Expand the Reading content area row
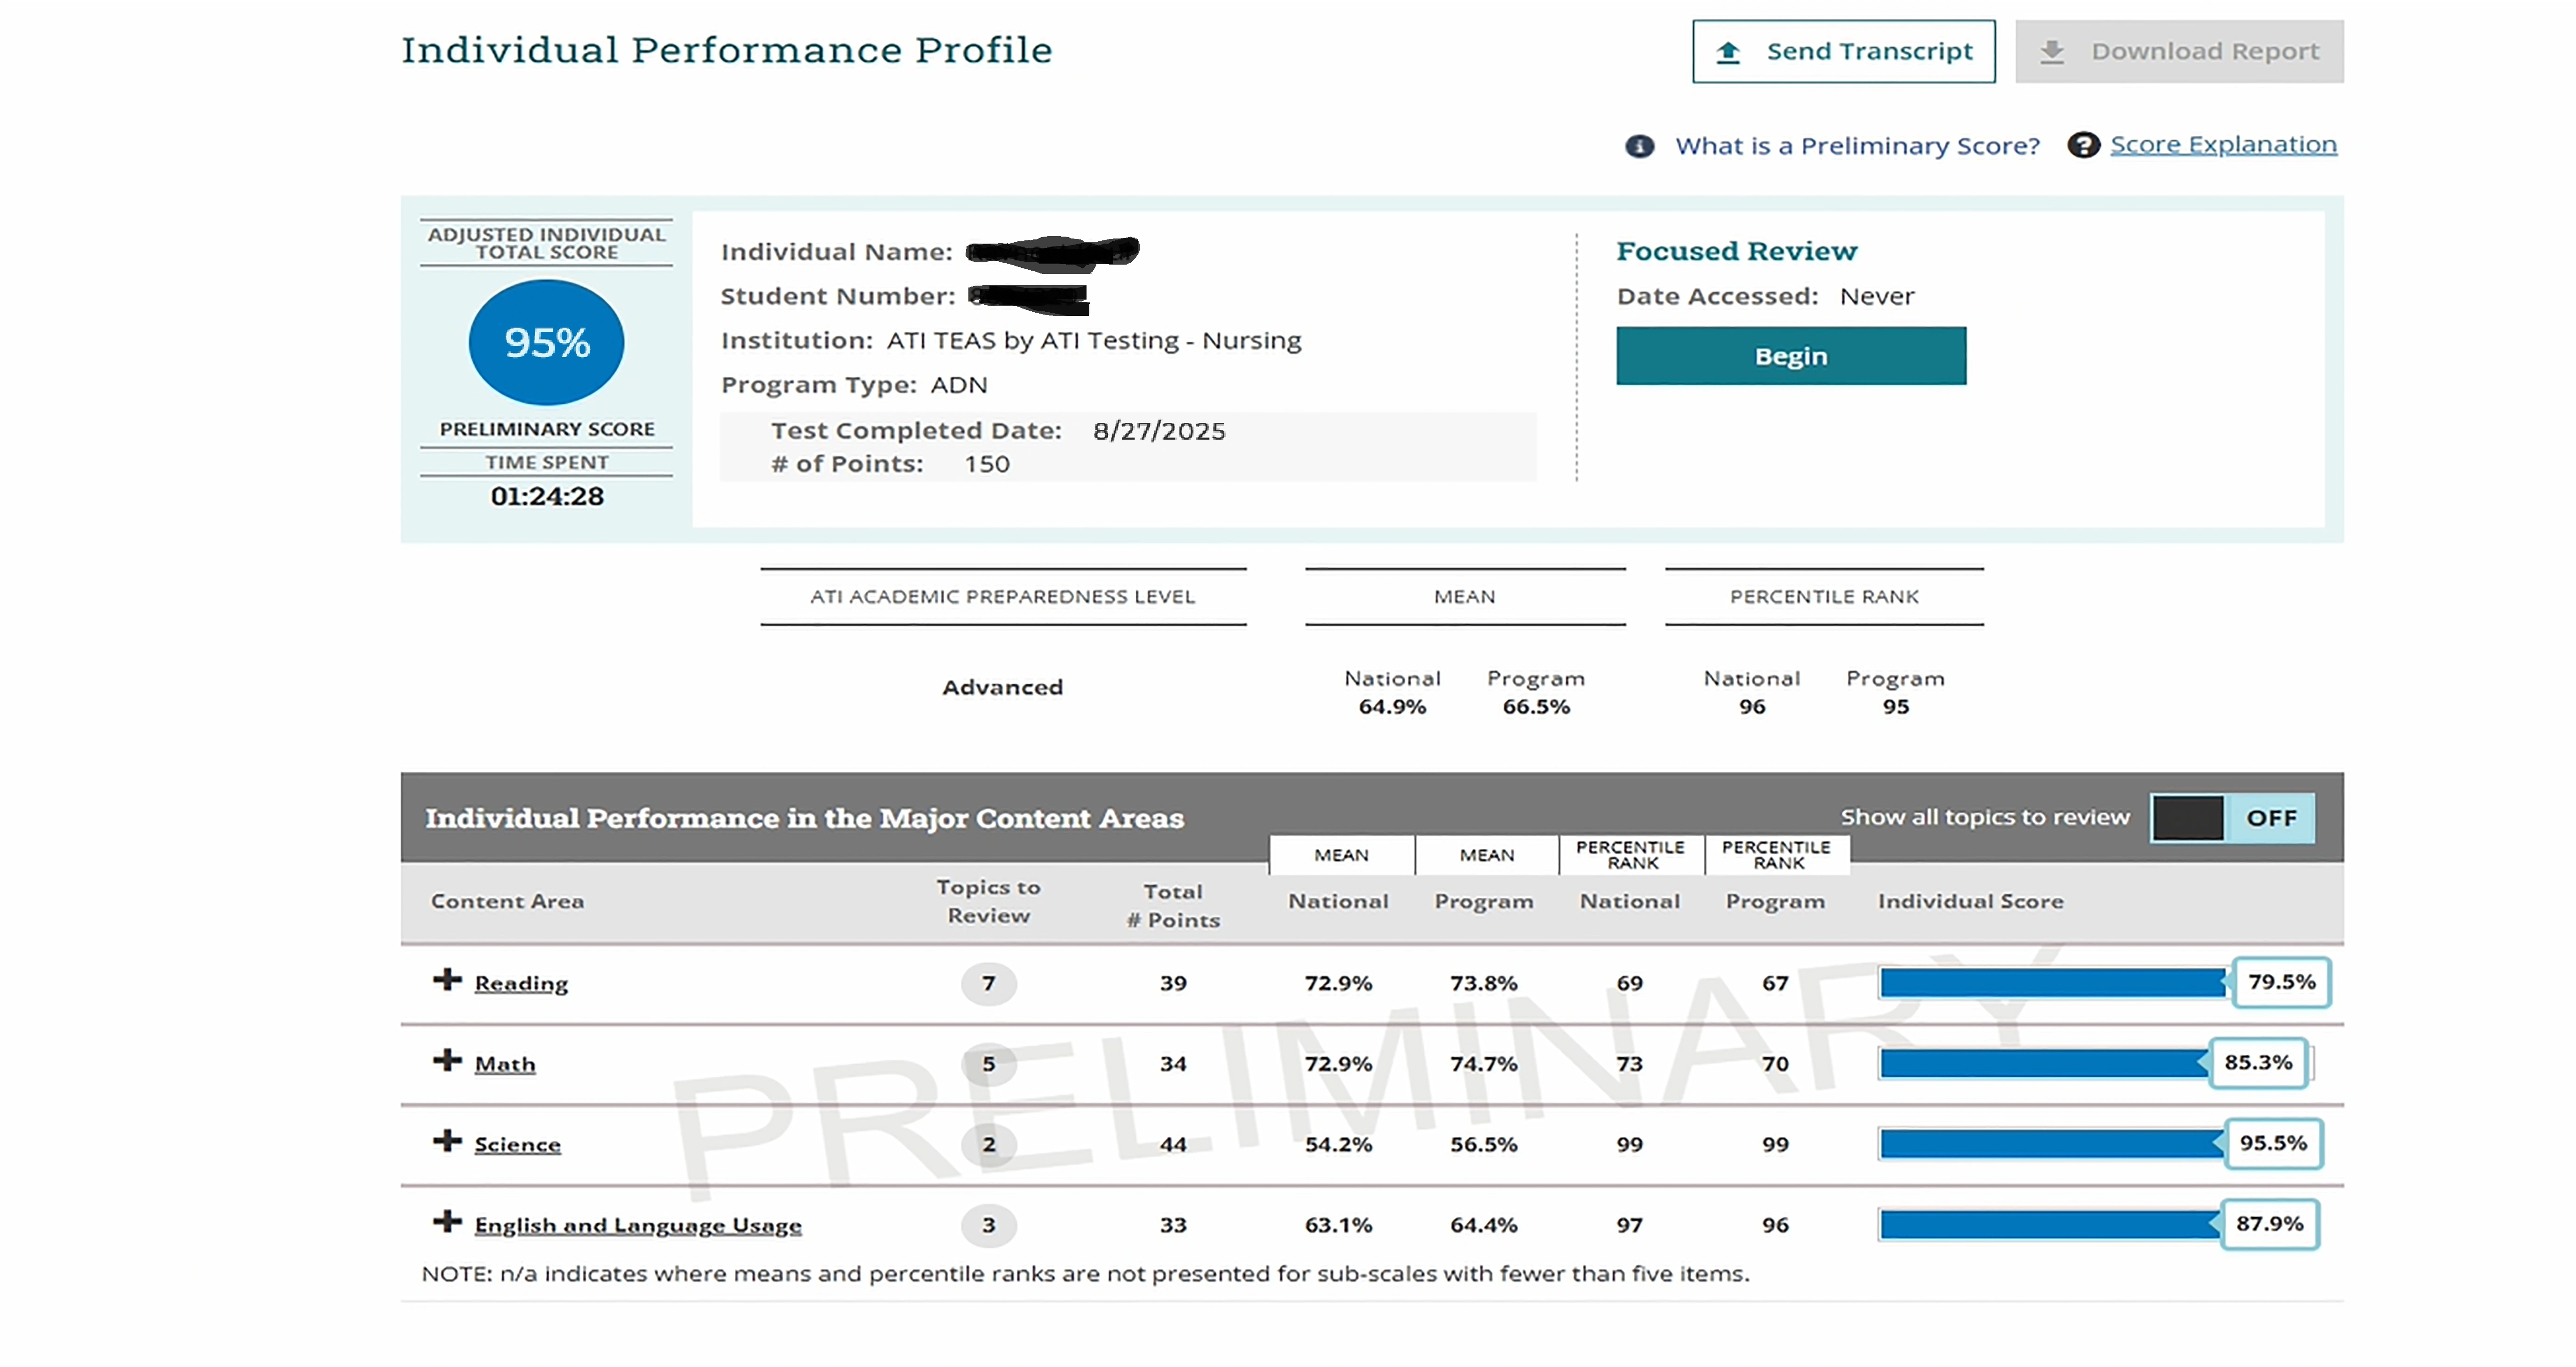 [447, 979]
